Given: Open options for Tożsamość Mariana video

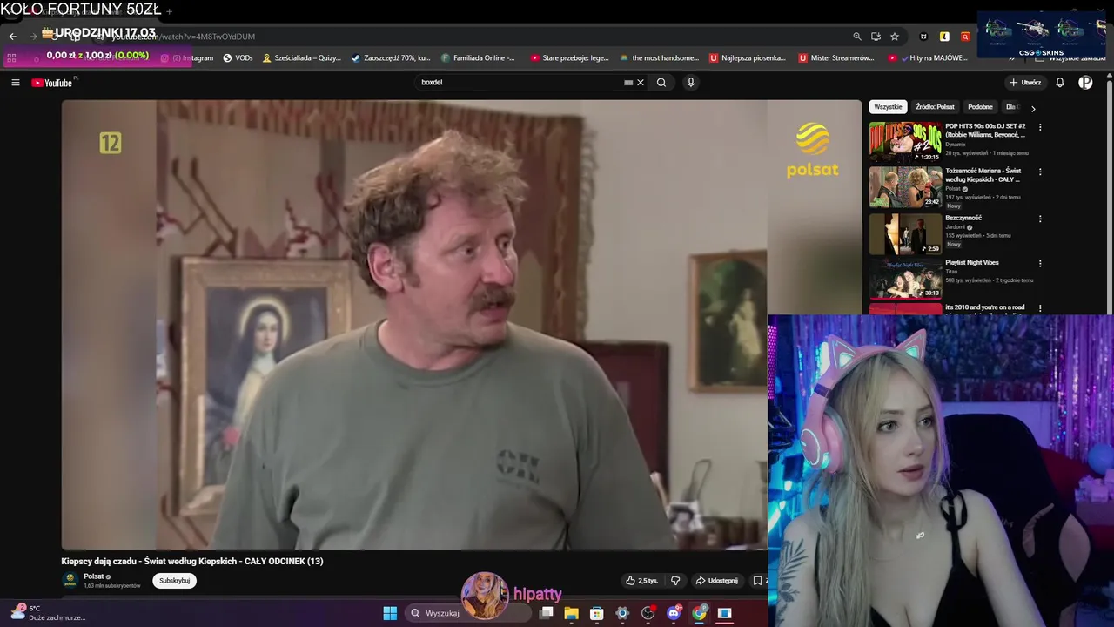Looking at the screenshot, I should 1040,172.
